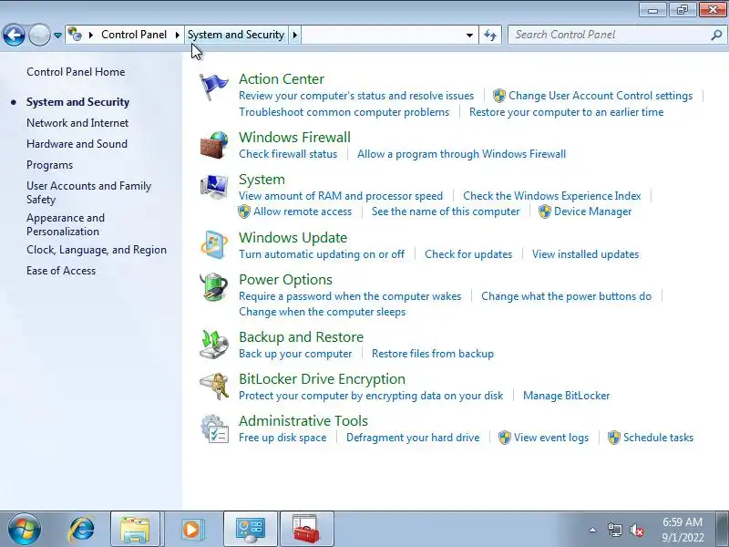Open Ease of Access category
Image resolution: width=729 pixels, height=547 pixels.
[61, 271]
